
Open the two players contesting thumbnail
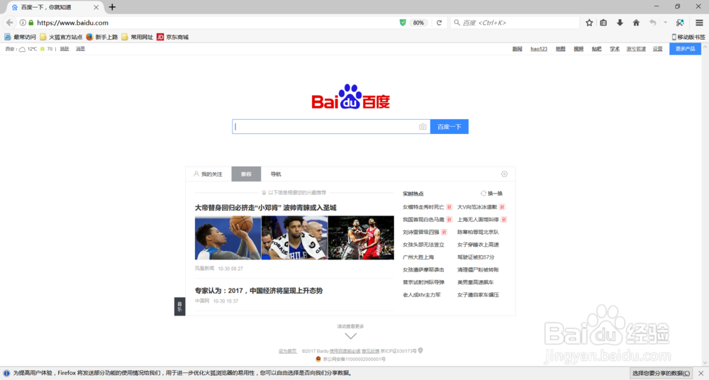point(361,238)
